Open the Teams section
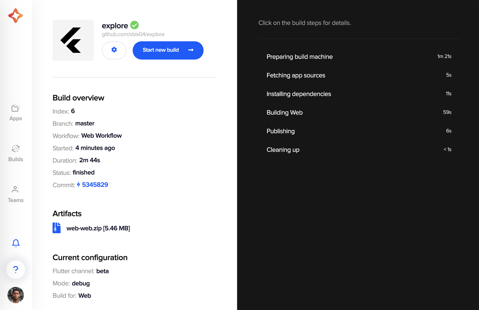Viewport: 479px width, 310px height. point(16,194)
